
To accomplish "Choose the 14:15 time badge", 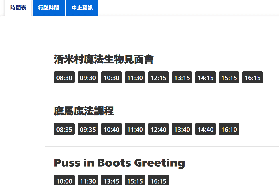I will pyautogui.click(x=205, y=78).
